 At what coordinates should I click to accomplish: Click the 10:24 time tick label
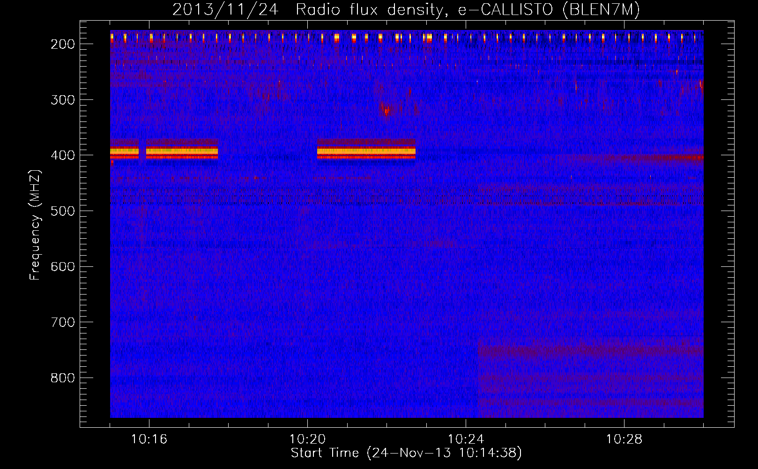(466, 439)
